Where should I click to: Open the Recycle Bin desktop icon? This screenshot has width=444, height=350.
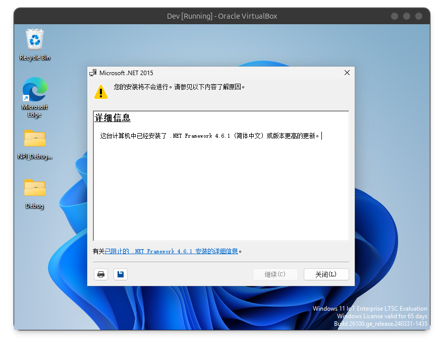(35, 45)
